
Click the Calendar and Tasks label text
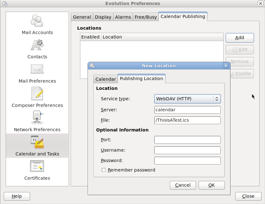point(37,154)
